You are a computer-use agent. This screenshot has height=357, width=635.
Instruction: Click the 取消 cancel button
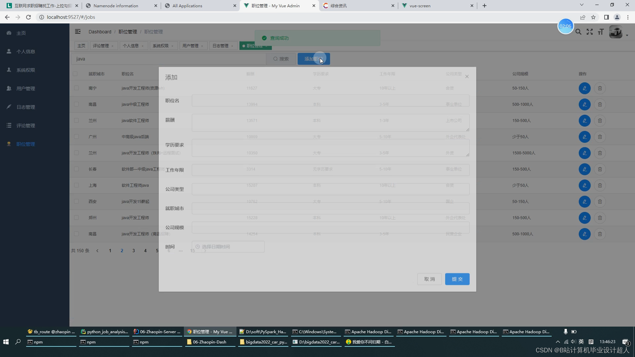[429, 279]
